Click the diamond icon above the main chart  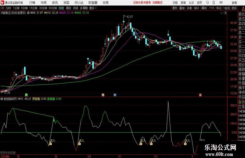click(x=221, y=13)
